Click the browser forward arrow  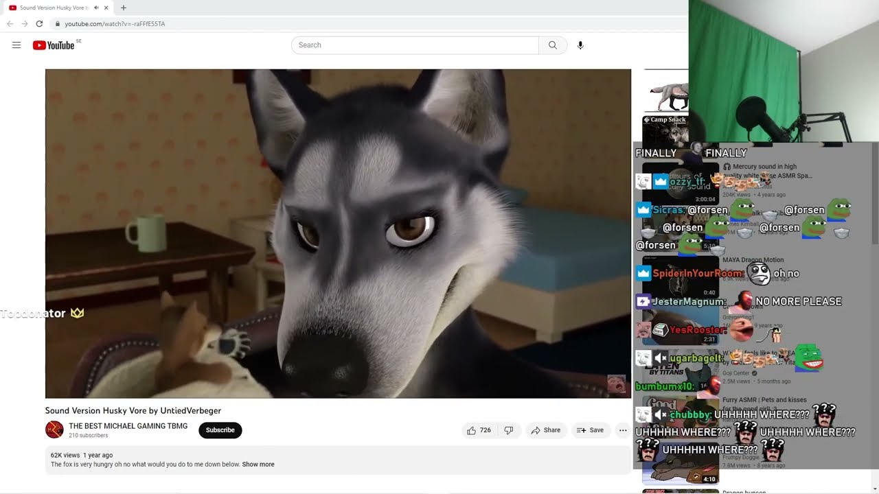[x=25, y=24]
